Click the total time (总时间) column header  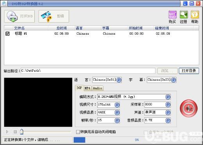[x=61, y=28]
